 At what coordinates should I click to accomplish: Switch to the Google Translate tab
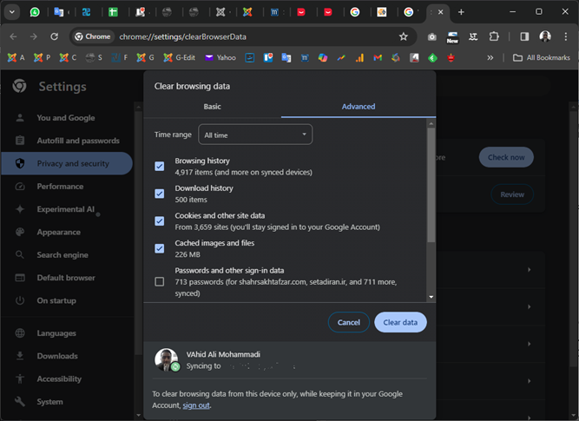[59, 12]
